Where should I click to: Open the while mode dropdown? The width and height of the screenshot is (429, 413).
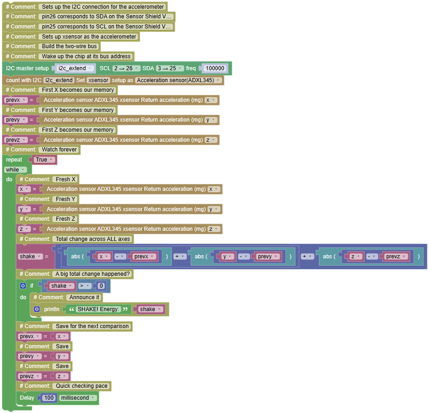[x=15, y=170]
